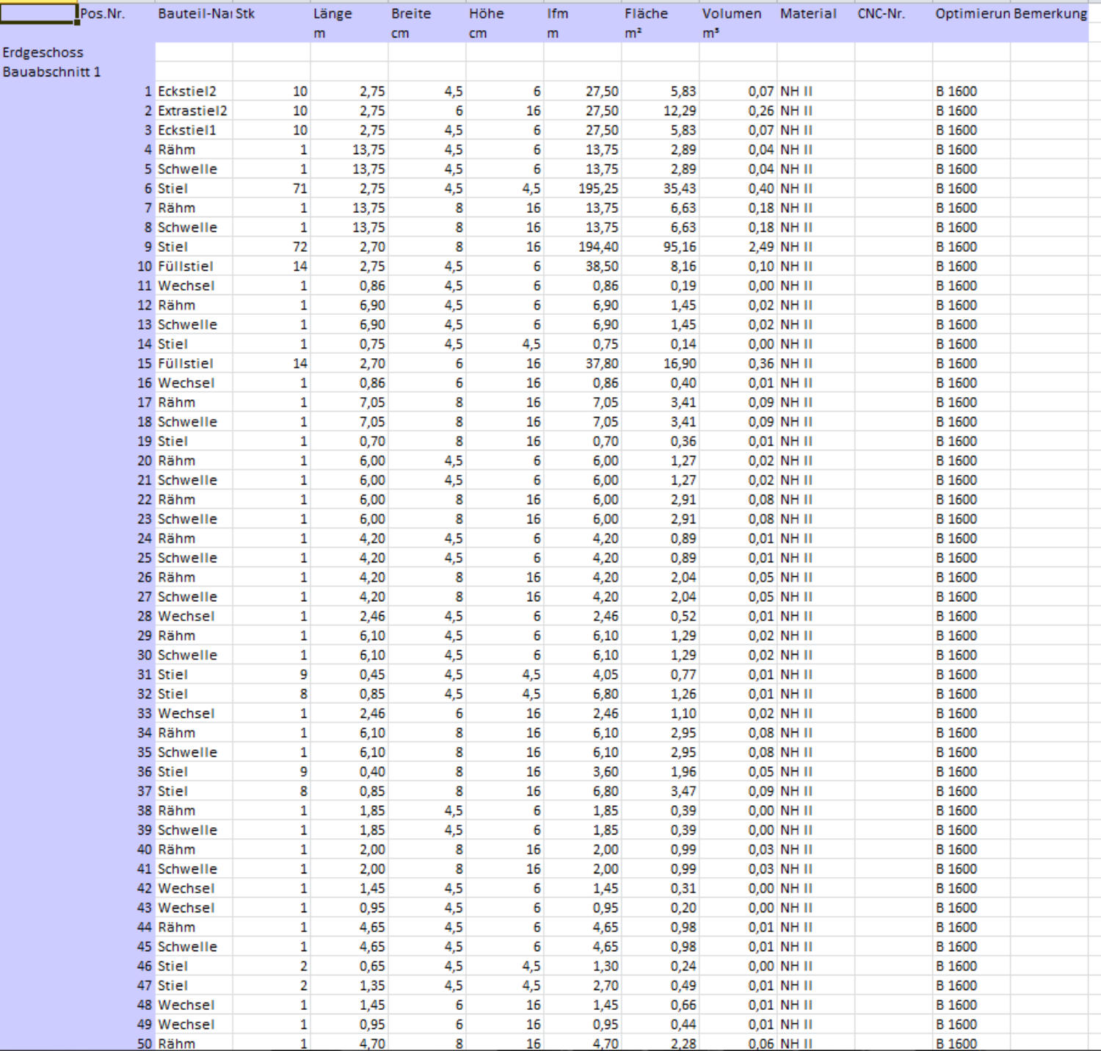Select the 0,26 volume value

point(738,111)
